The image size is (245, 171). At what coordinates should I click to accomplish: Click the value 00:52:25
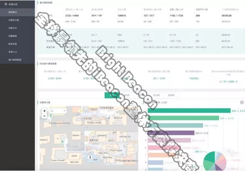pos(226,41)
